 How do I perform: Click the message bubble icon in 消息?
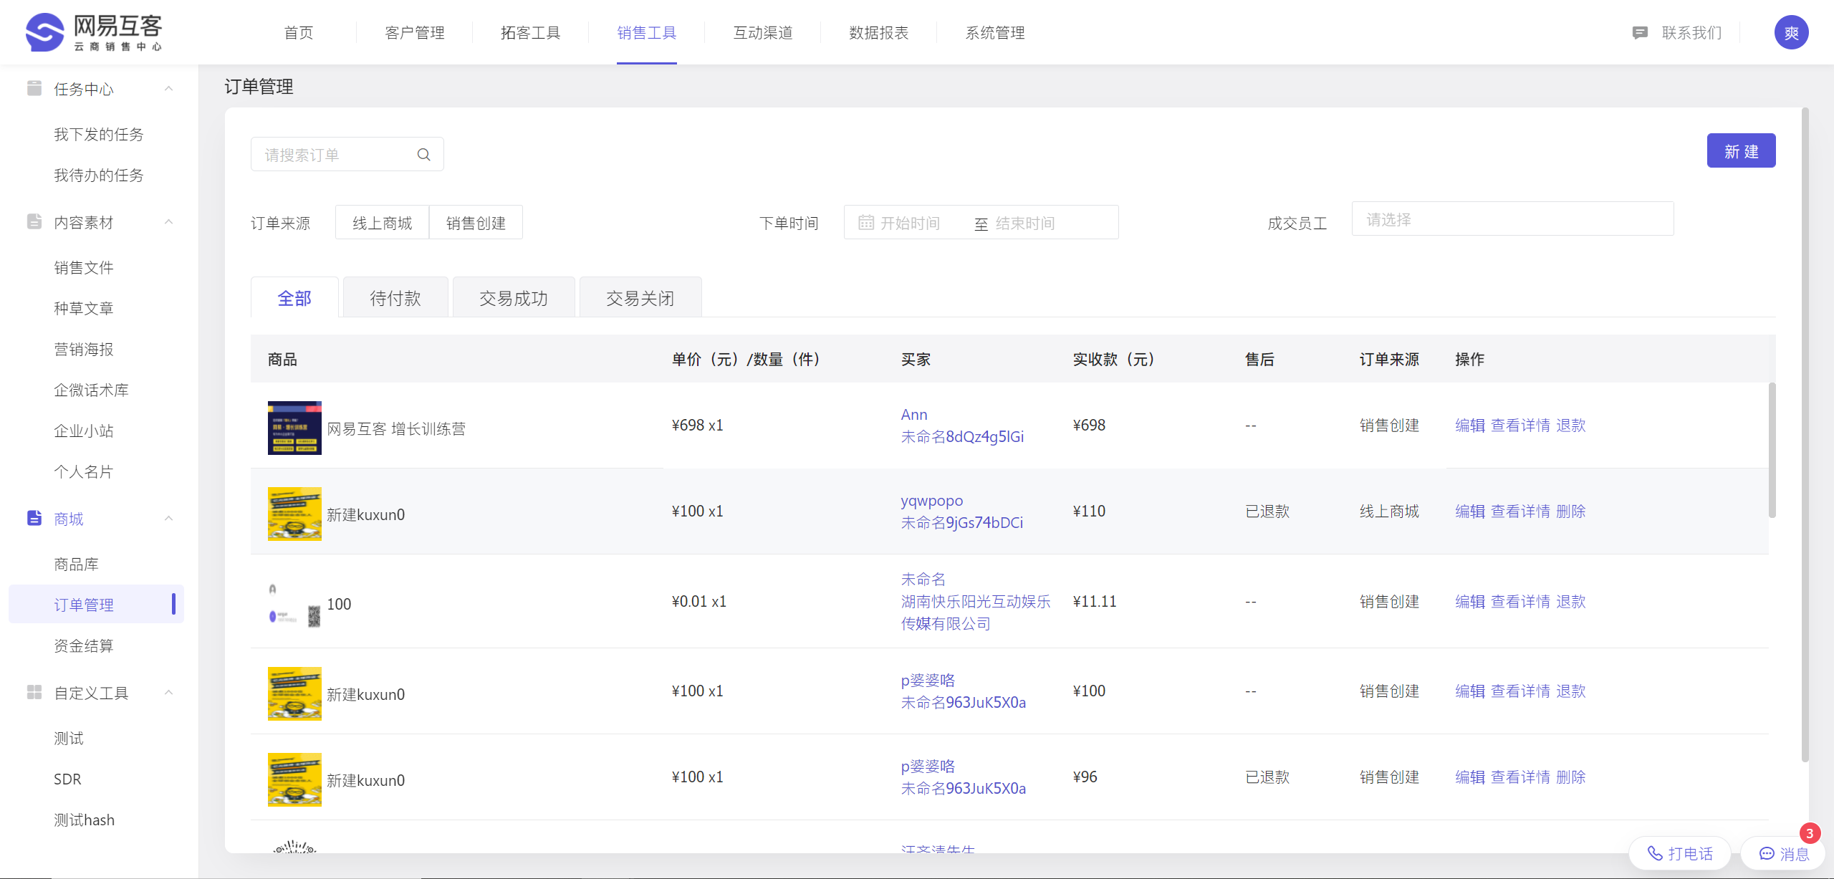1767,853
